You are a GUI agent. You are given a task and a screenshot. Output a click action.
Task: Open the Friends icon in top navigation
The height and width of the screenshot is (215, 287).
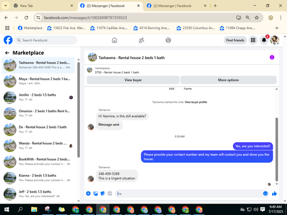[x=141, y=40]
